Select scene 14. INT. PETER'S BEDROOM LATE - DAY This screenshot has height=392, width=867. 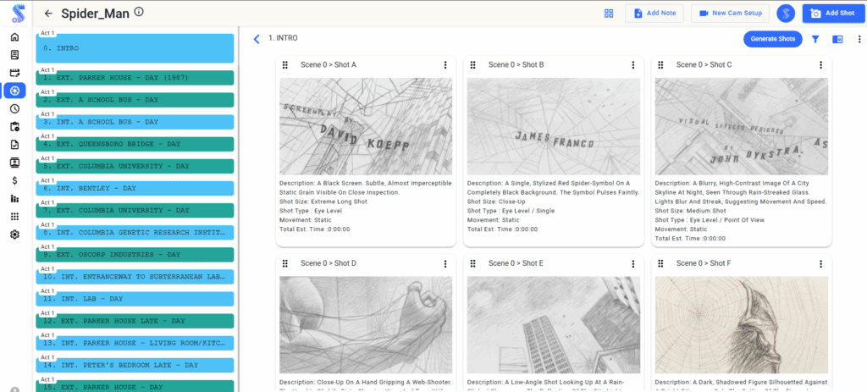[135, 366]
